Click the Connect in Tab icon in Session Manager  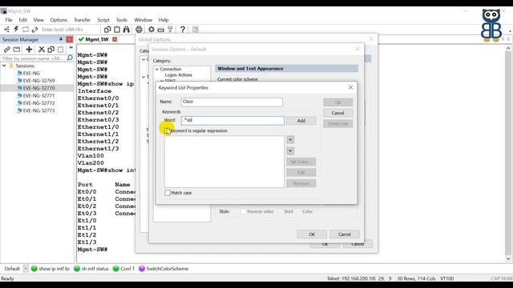(x=17, y=50)
